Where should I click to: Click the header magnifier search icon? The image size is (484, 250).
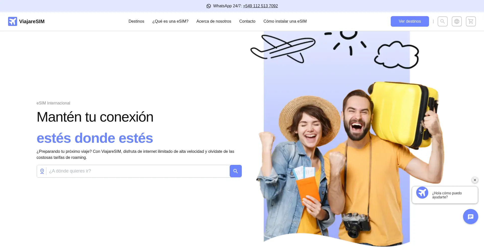coord(442,21)
